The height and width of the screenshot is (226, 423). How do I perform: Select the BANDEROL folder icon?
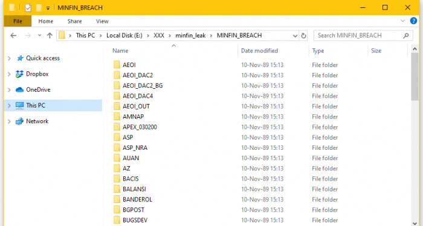click(x=117, y=199)
